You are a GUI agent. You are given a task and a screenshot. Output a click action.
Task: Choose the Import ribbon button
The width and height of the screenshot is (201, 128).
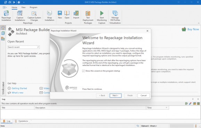point(76,15)
